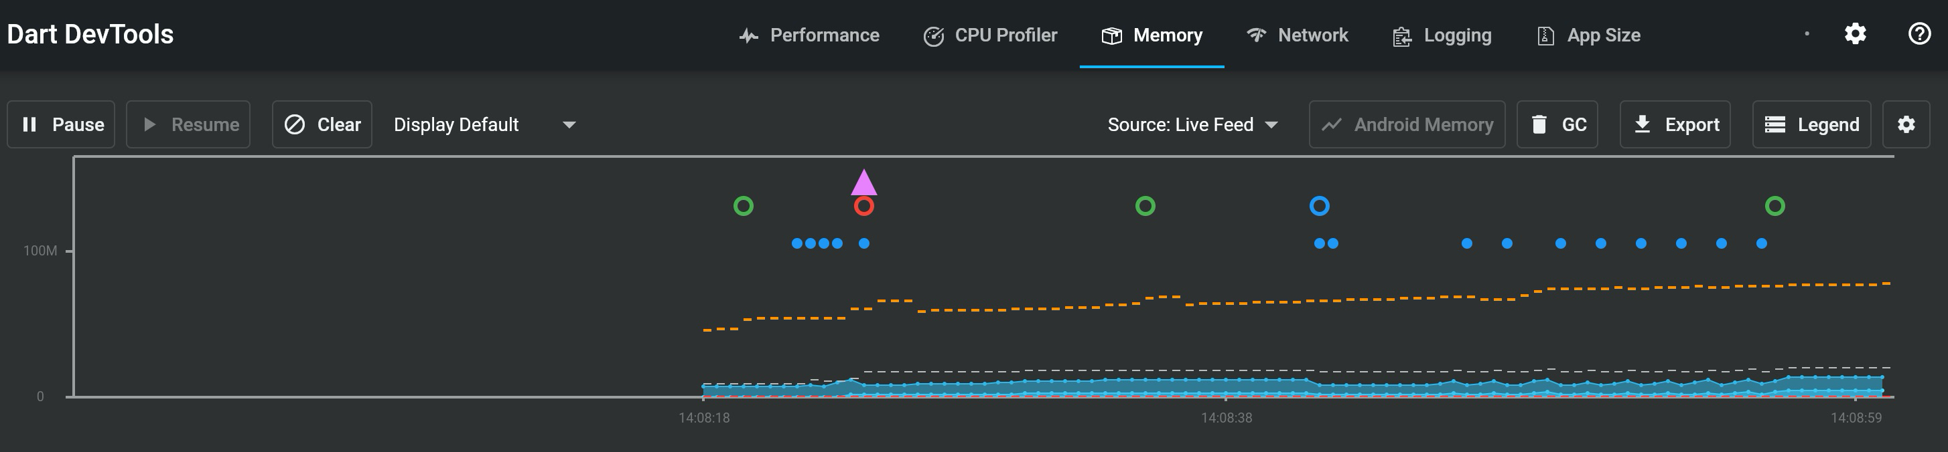Switch to the Performance tab
The width and height of the screenshot is (1948, 452).
tap(809, 35)
